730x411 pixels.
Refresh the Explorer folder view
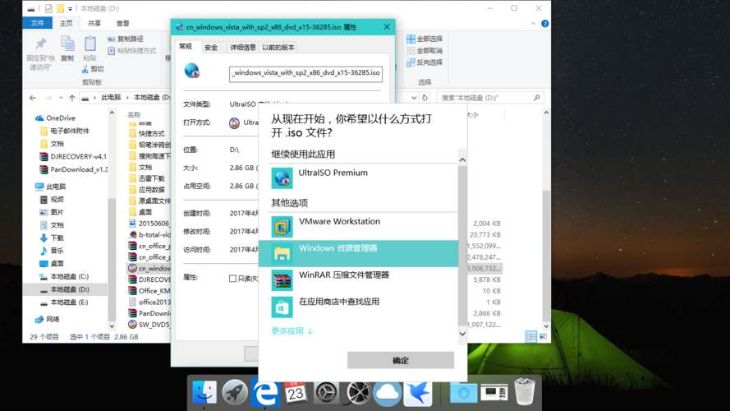click(425, 98)
